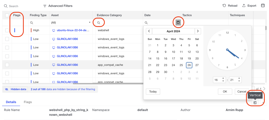Viewport: 269px width, 120px height.
Task: Check the webshell row checkbox
Action: click(7, 30)
